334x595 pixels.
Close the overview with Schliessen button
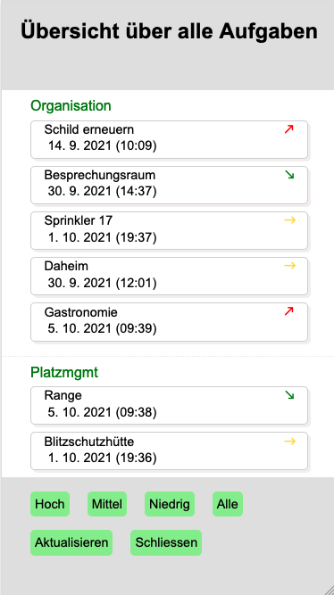click(x=166, y=542)
